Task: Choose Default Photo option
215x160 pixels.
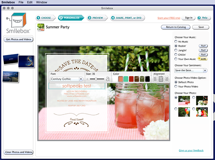Action: point(176,82)
